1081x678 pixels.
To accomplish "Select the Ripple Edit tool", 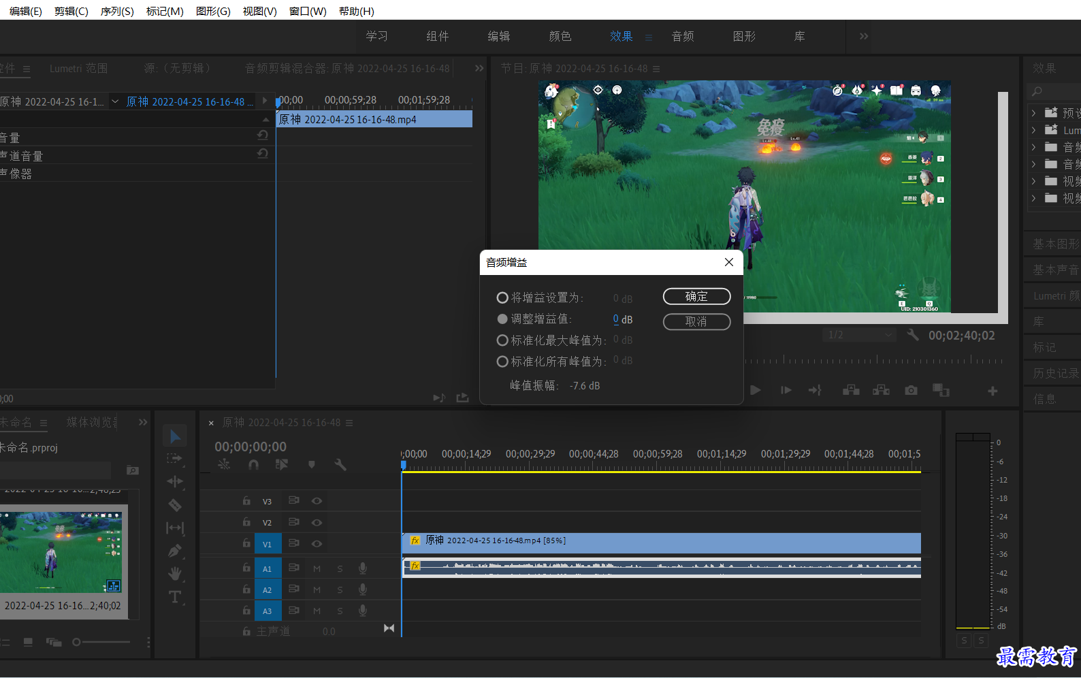I will 175,482.
